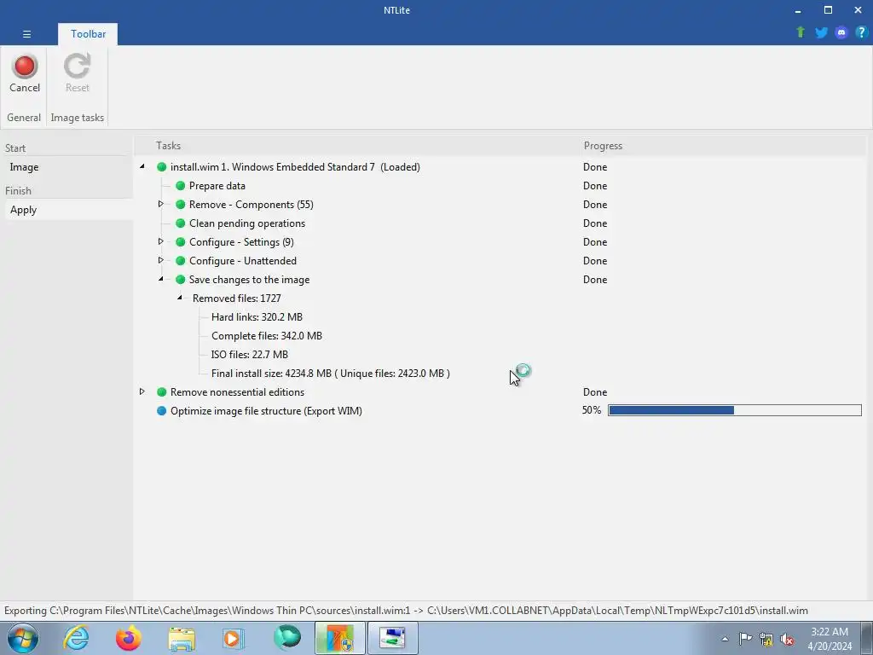873x655 pixels.
Task: Expand Remove - Components (55)
Action: 161,204
